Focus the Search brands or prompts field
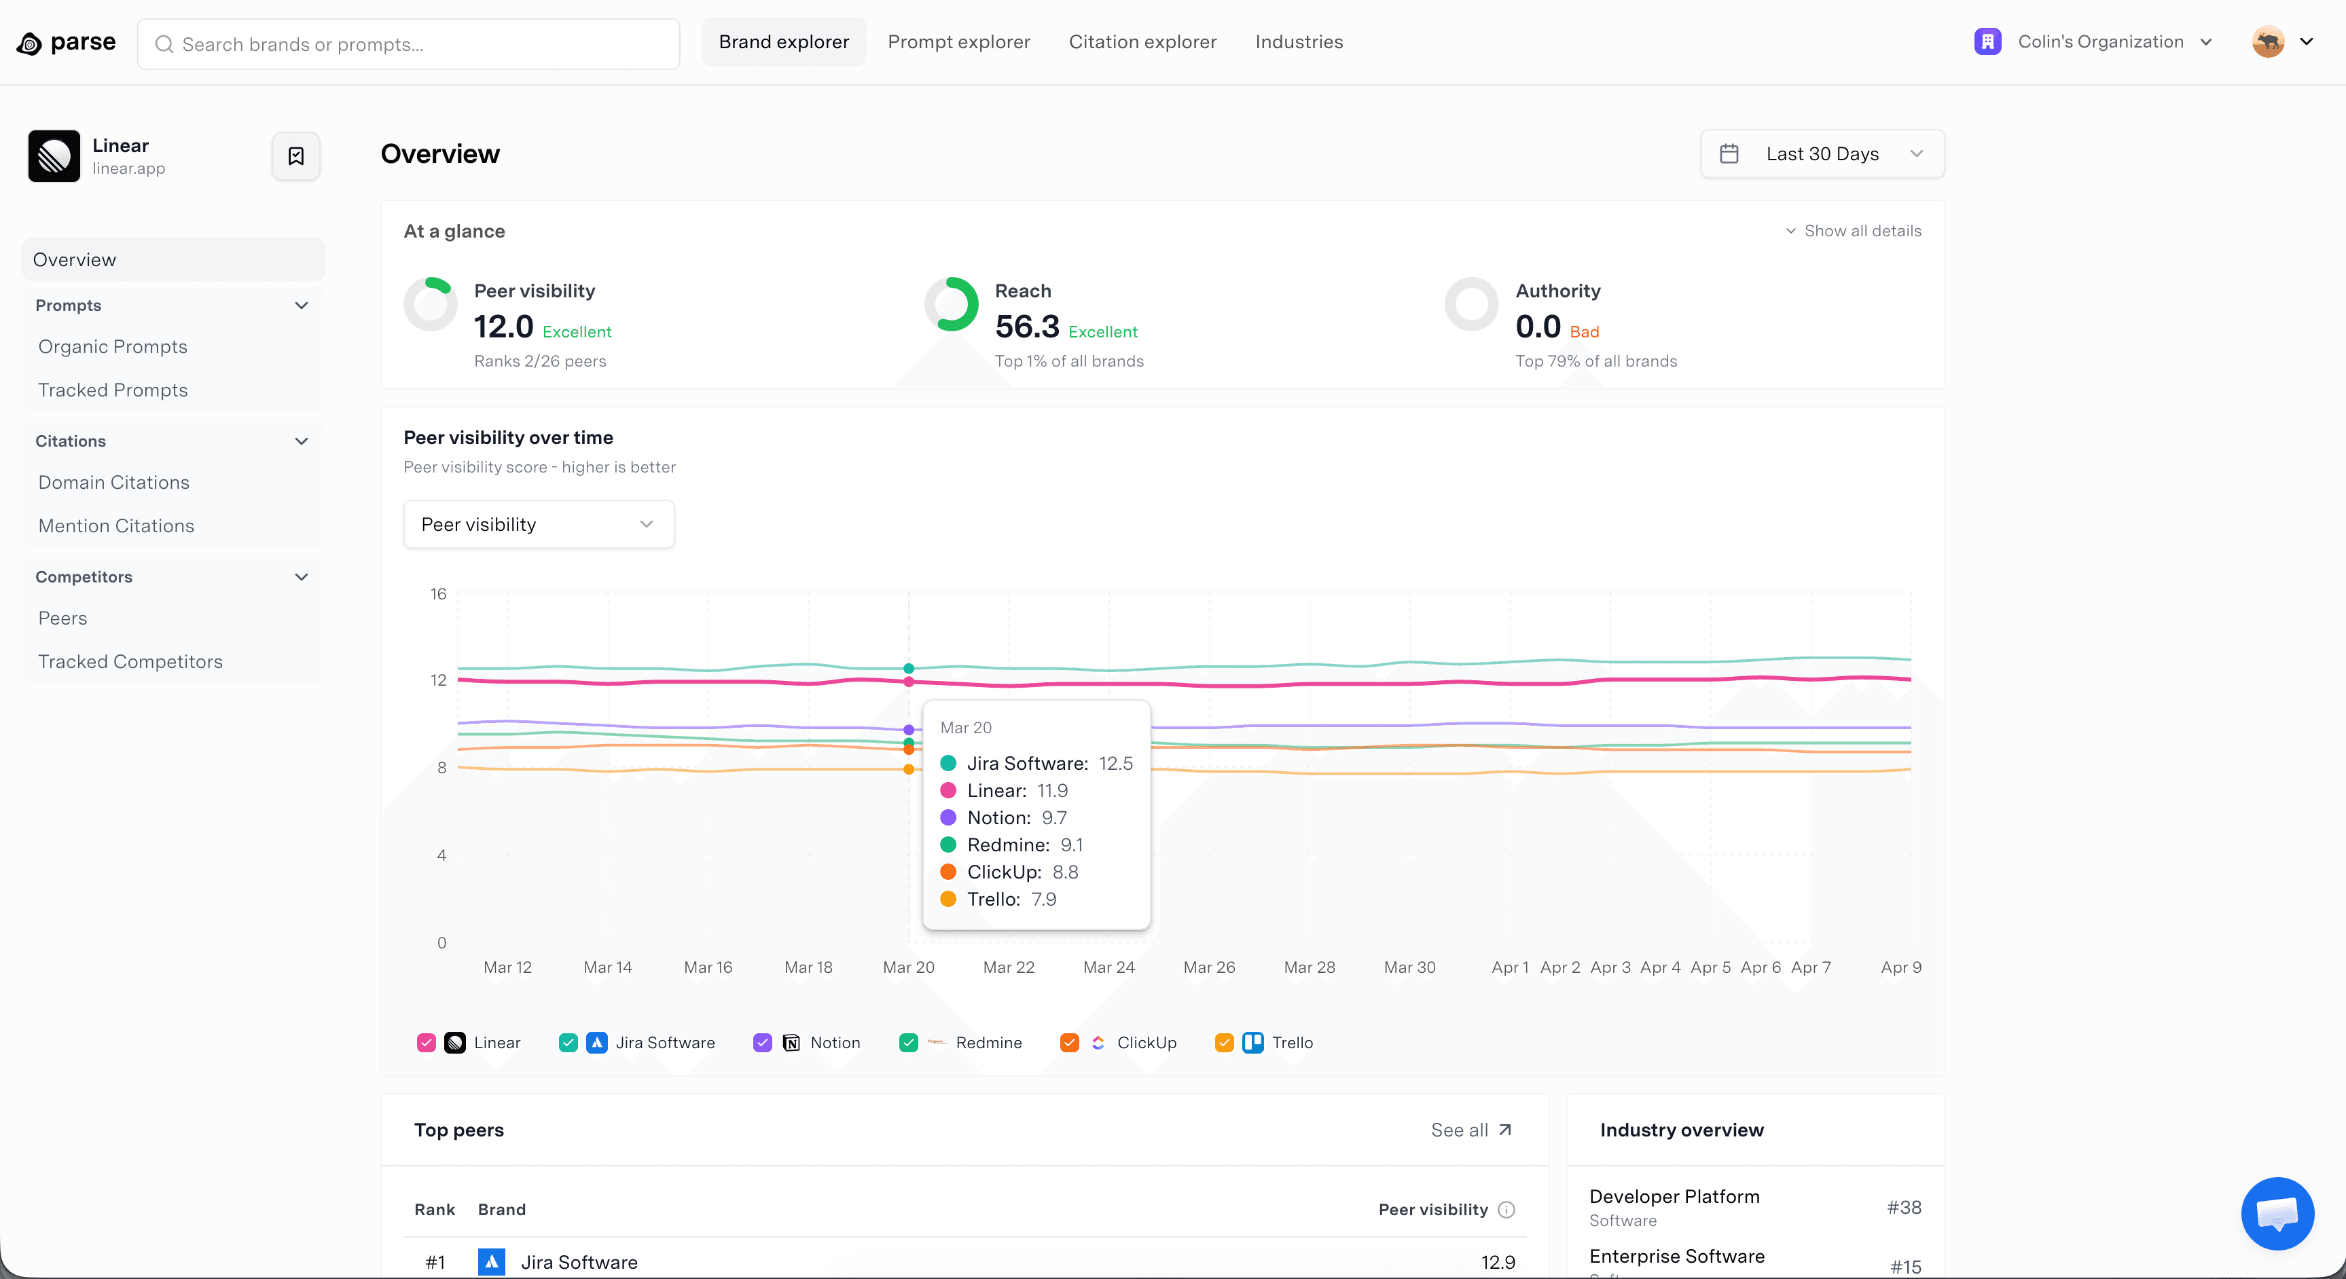Viewport: 2346px width, 1279px height. pos(410,45)
